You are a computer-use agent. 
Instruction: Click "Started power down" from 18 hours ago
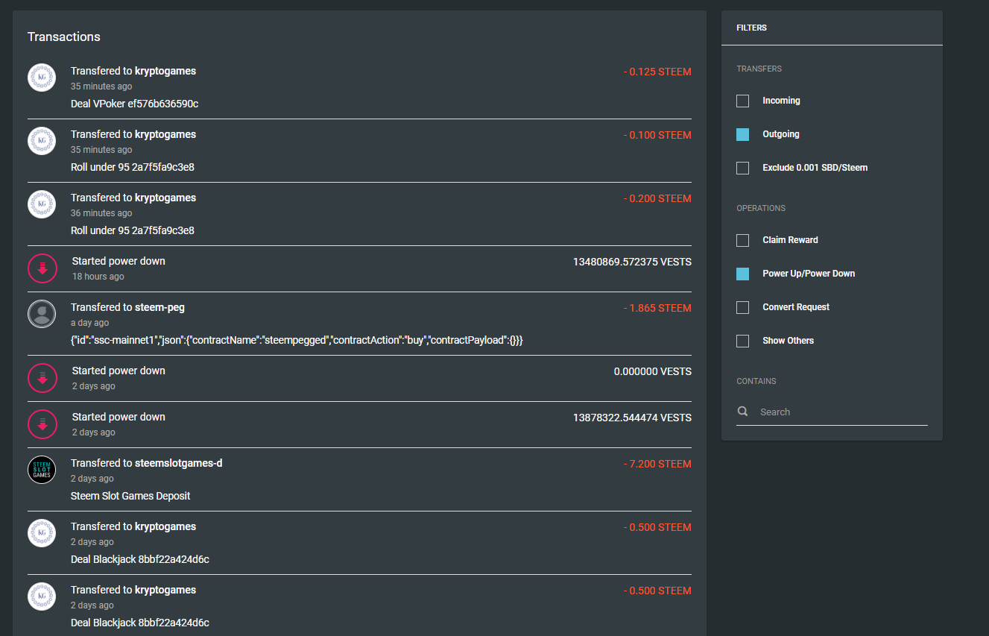pos(119,261)
